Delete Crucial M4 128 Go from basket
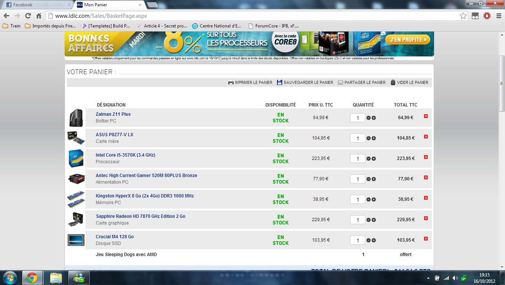Viewport: 505px width, 285px height. (426, 239)
